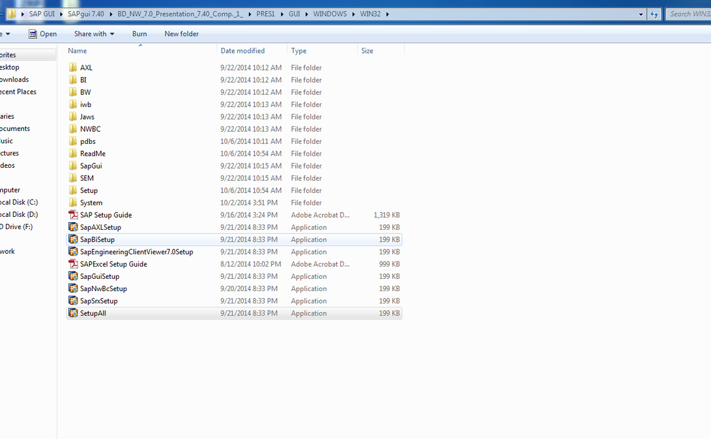This screenshot has height=439, width=711.
Task: Click the SEM folder icon
Action: (x=73, y=178)
